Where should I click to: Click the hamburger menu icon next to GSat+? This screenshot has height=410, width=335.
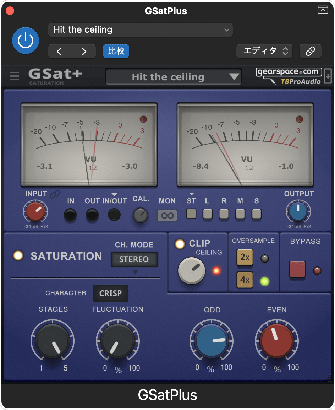pyautogui.click(x=14, y=76)
